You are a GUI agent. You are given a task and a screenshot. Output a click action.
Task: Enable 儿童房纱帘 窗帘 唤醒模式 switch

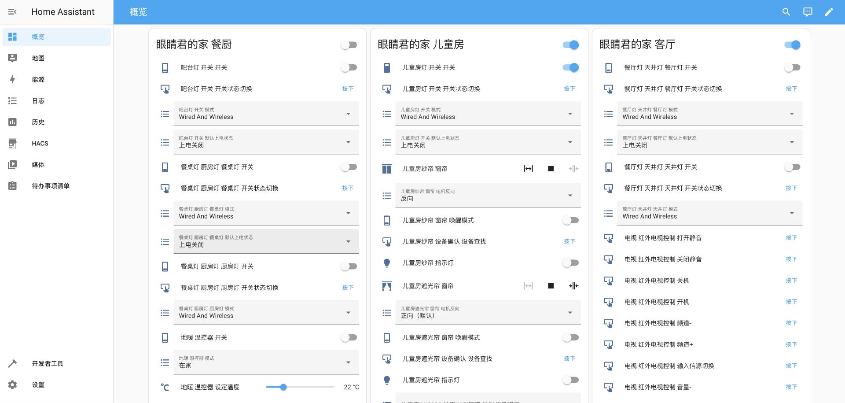571,220
